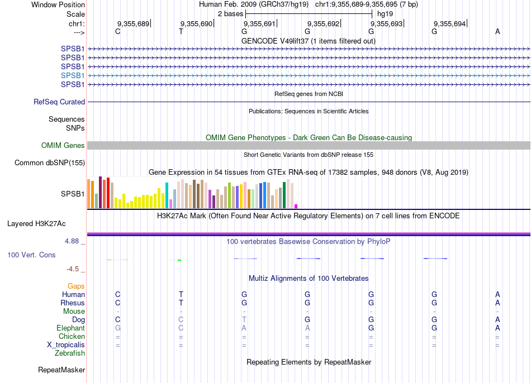Image resolution: width=531 pixels, height=383 pixels.
Task: Click the 9,355,693 ruler position
Action: [x=386, y=23]
